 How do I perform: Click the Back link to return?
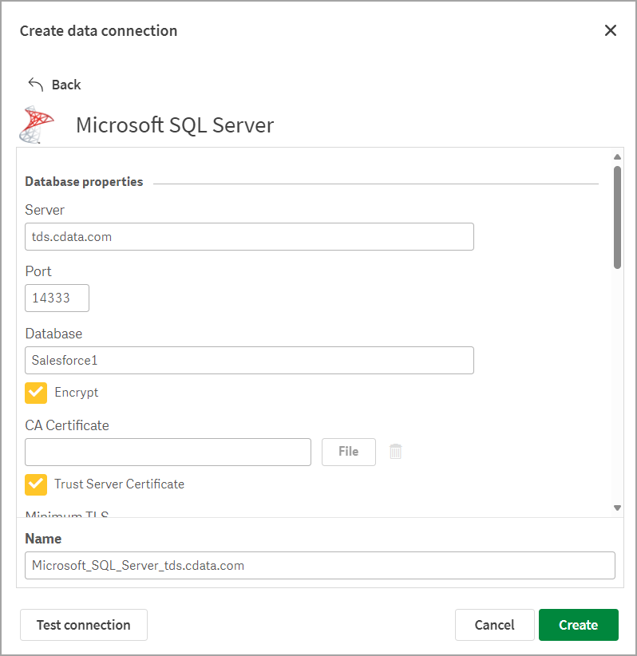pyautogui.click(x=66, y=84)
